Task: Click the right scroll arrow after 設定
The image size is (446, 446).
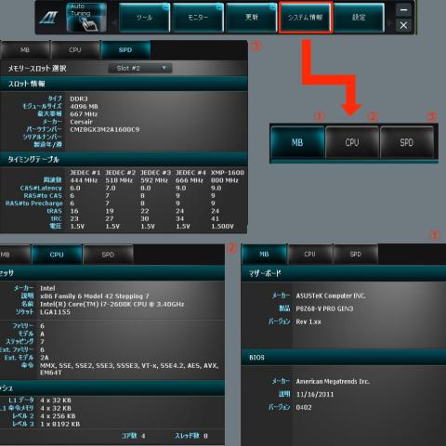Action: (x=389, y=22)
